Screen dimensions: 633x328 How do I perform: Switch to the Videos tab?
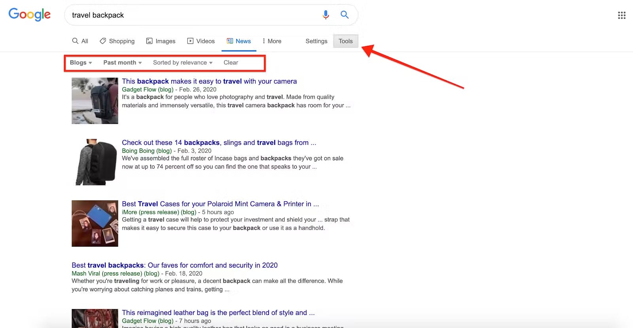pyautogui.click(x=201, y=41)
